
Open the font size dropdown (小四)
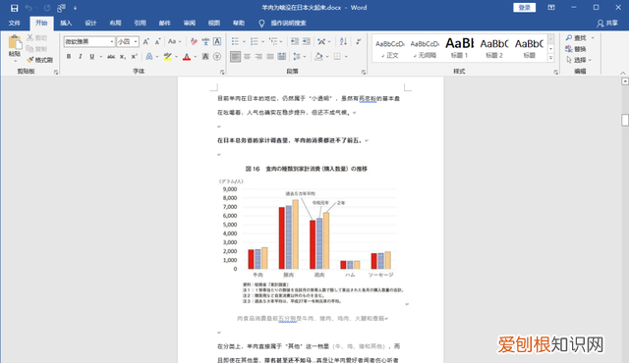(x=136, y=41)
